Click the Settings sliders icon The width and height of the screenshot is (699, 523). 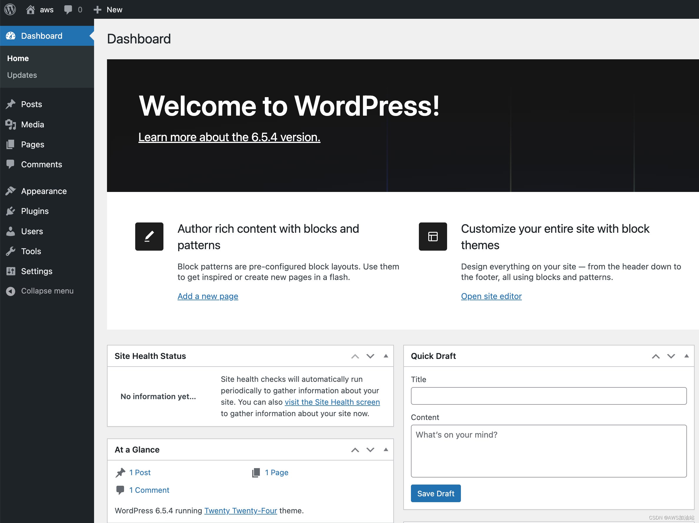pos(11,271)
